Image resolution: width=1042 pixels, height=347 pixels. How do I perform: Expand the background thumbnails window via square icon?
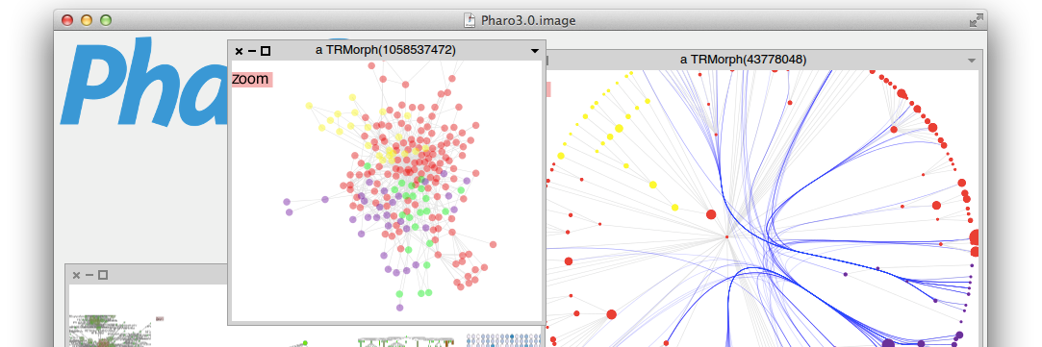click(x=103, y=275)
